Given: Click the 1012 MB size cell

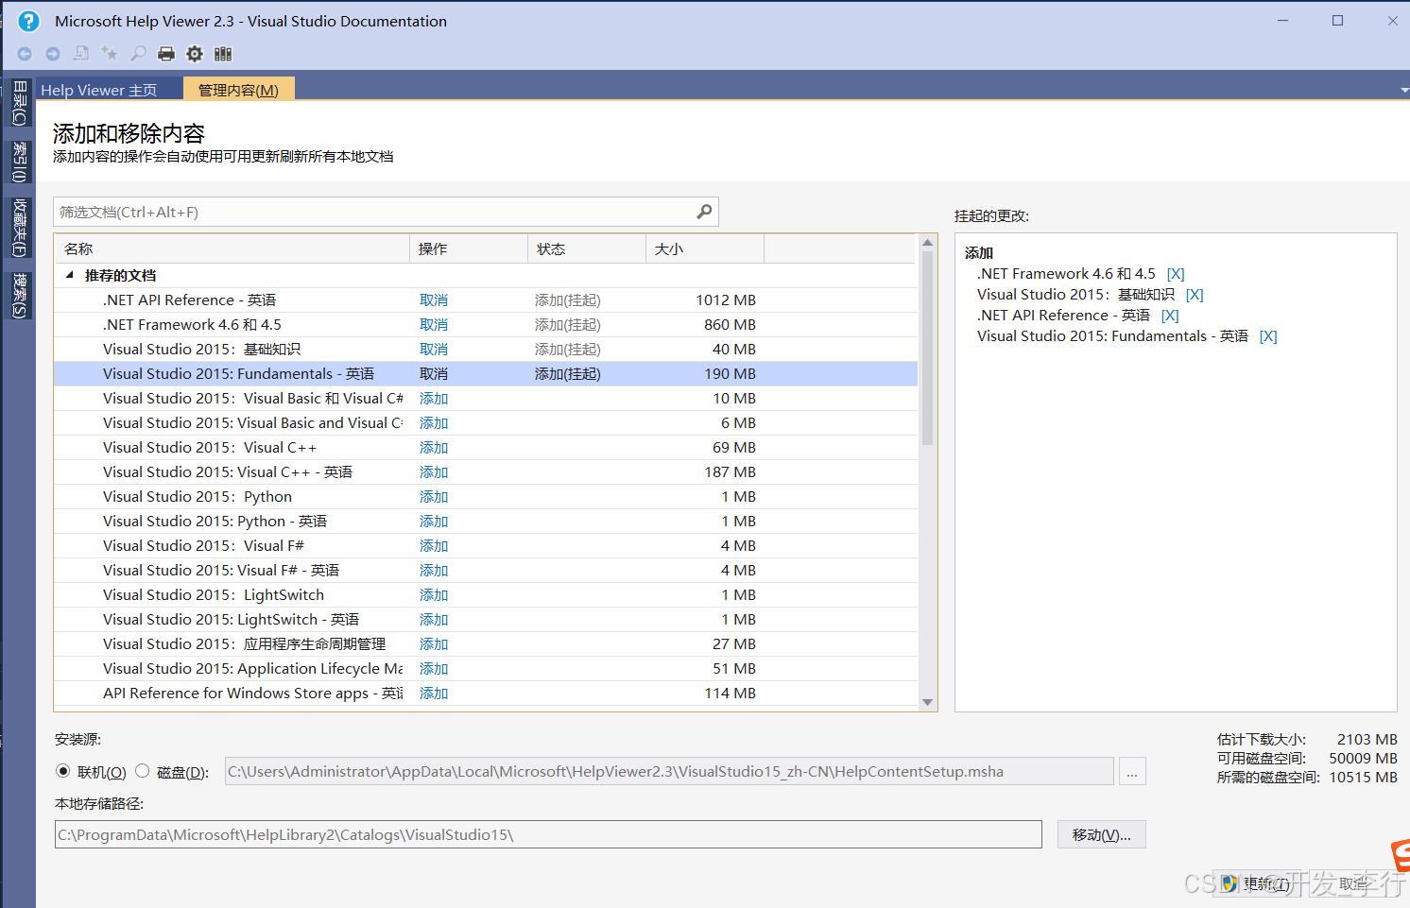Looking at the screenshot, I should click(x=726, y=300).
